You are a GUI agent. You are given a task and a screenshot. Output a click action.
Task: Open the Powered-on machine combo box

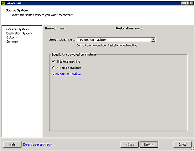tap(116, 40)
